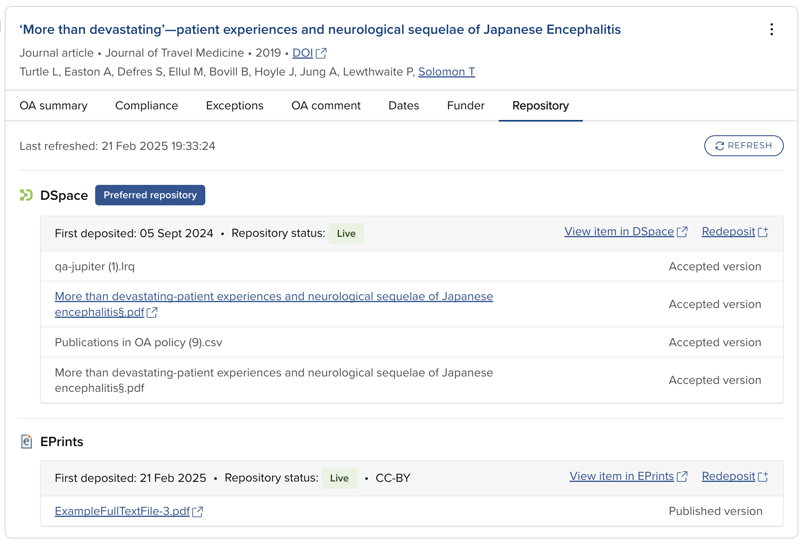Open the Funder tab
The width and height of the screenshot is (807, 546).
click(466, 106)
